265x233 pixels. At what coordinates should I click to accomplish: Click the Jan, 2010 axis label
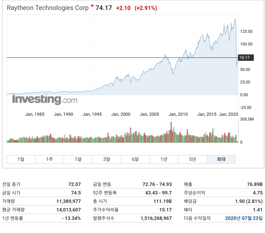click(x=178, y=114)
